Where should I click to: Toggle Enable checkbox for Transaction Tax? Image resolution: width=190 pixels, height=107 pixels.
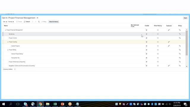[x=146, y=58]
